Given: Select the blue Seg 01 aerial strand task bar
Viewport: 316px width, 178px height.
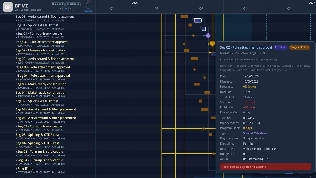Looking at the screenshot, I should point(198,20).
